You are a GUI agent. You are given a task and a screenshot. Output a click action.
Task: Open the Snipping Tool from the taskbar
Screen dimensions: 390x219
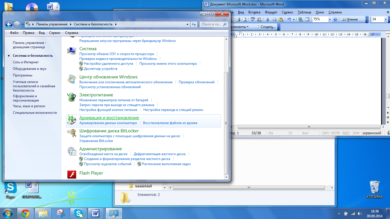[60, 213]
